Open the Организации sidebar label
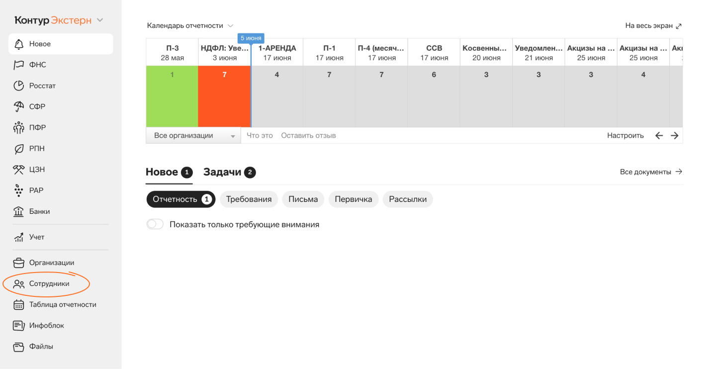705x369 pixels. click(52, 263)
